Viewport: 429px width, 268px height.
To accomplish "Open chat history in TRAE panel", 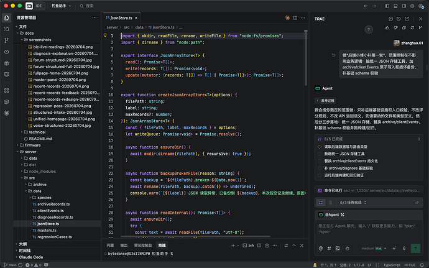I will (x=399, y=19).
